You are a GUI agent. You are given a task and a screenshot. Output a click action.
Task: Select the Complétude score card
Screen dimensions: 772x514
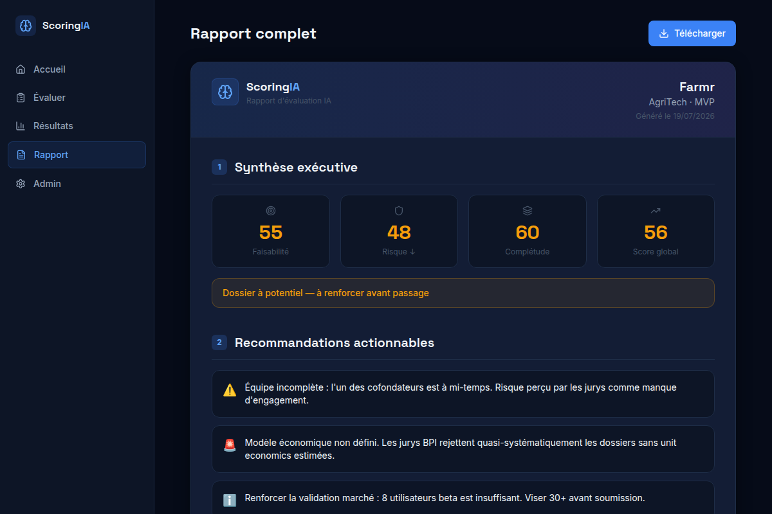point(528,231)
